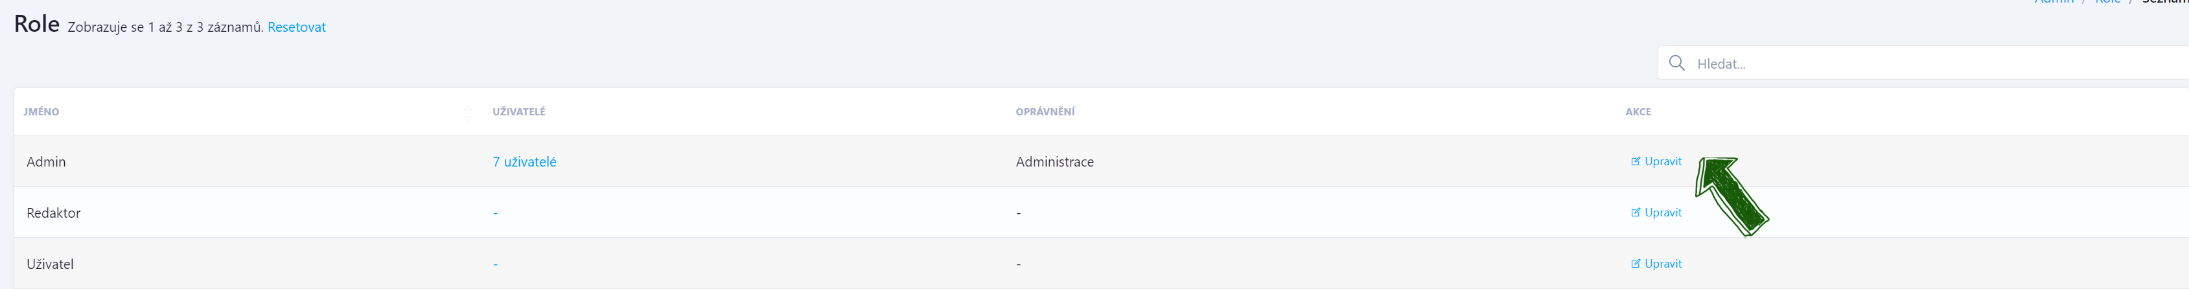Click the OPRÁVNĚNÍ column header

click(1045, 112)
